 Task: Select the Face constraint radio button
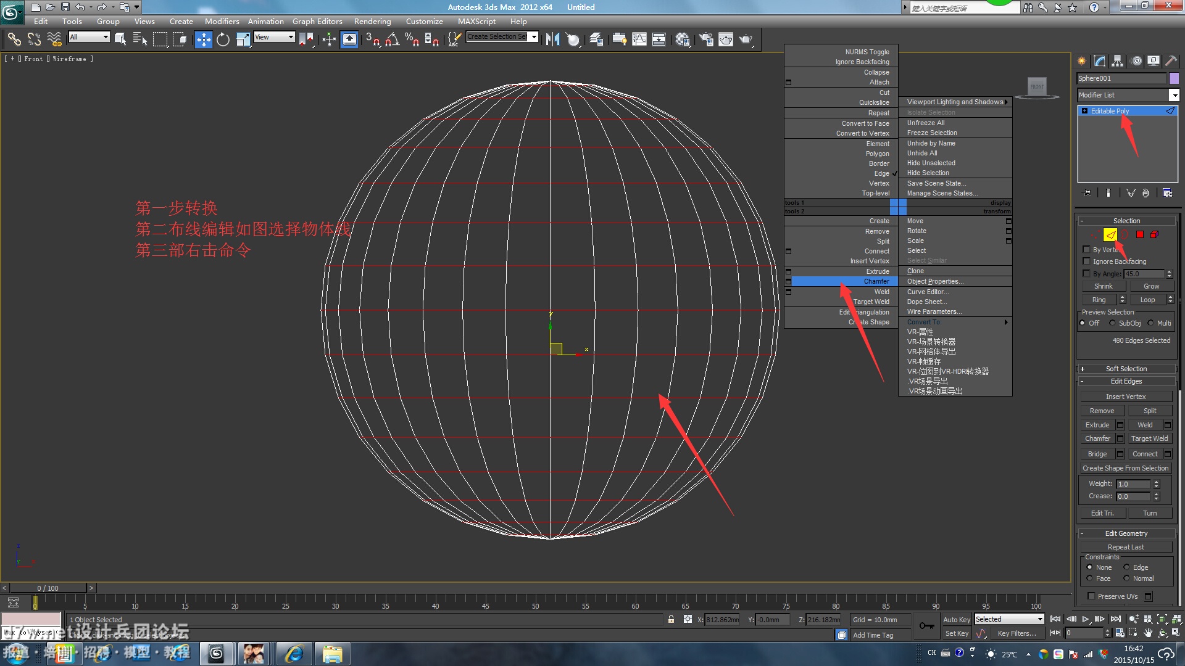(x=1089, y=578)
